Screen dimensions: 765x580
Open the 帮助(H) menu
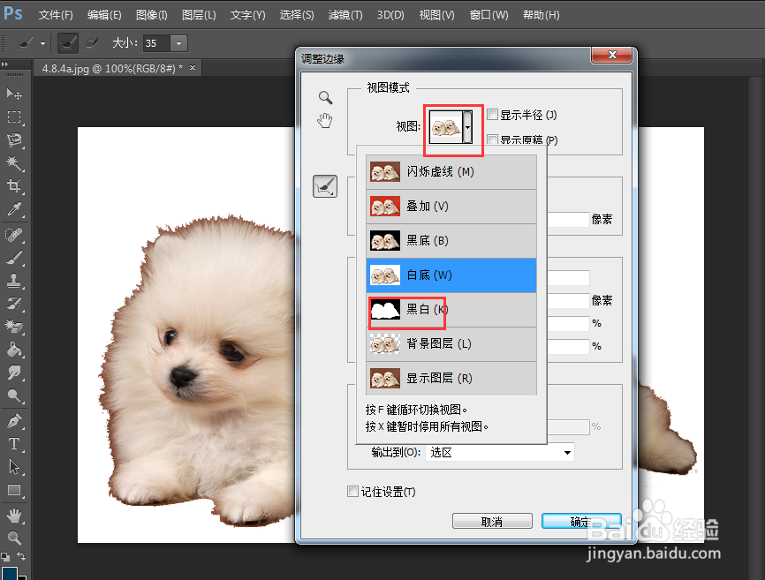pos(541,15)
